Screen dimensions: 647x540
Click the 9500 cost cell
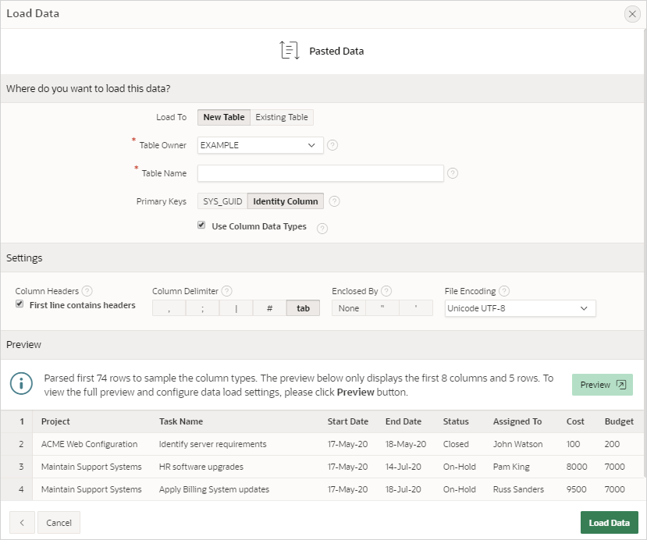[577, 489]
